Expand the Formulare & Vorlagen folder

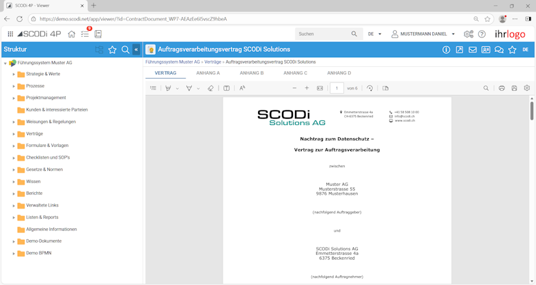tap(14, 146)
